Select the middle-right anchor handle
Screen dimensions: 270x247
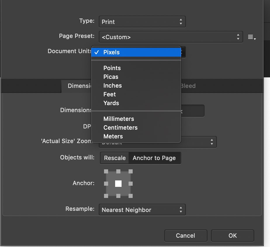point(131,183)
